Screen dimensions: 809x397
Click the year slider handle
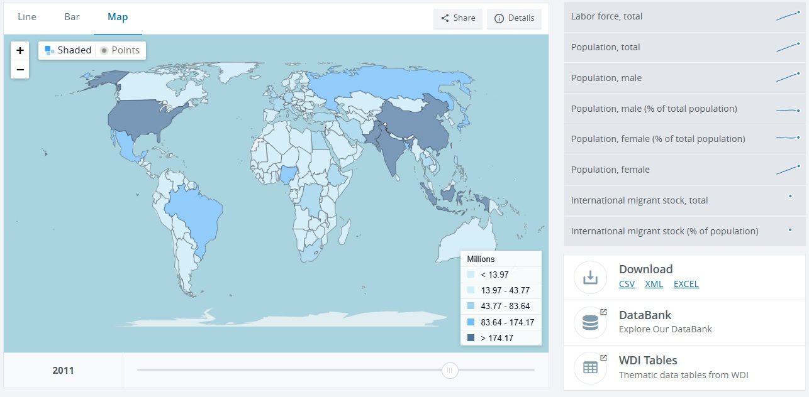coord(449,371)
